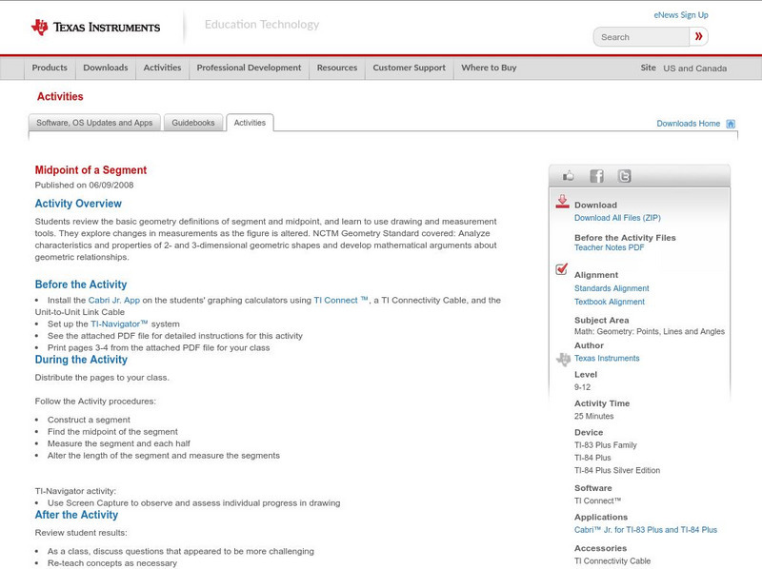The height and width of the screenshot is (569, 762).
Task: Click TI Connectivity Cable accessory text
Action: click(612, 561)
